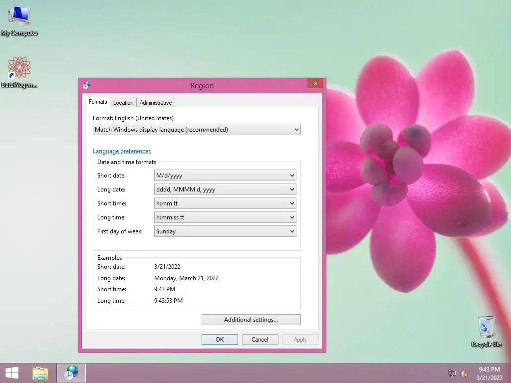511x383 pixels.
Task: Open the Language preferences link
Action: click(122, 151)
